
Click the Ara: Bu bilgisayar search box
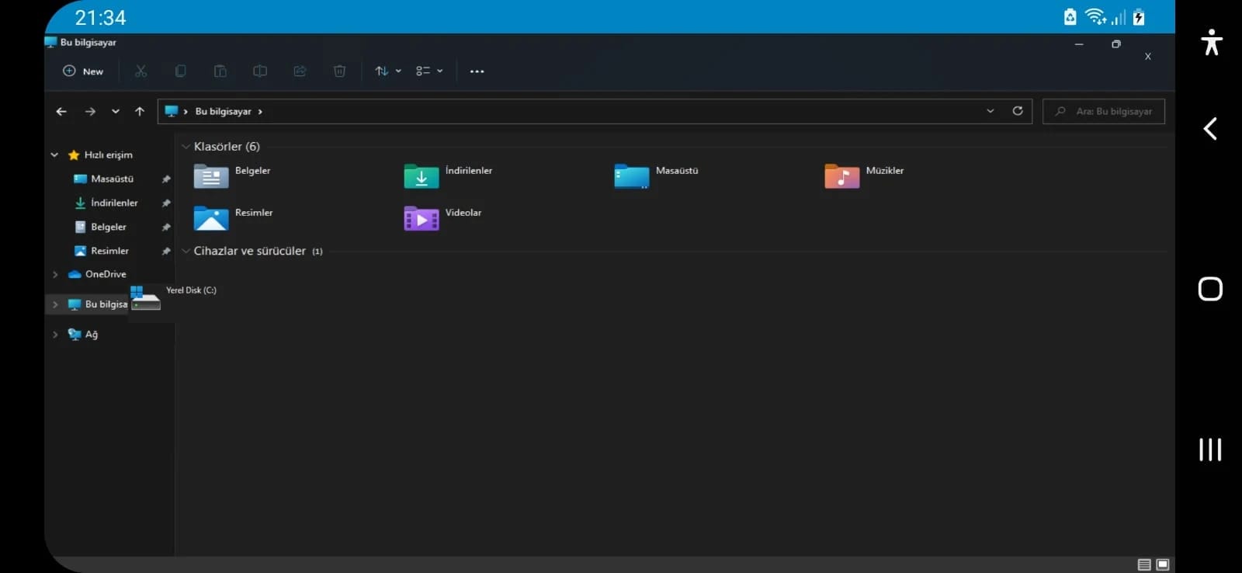click(1103, 111)
